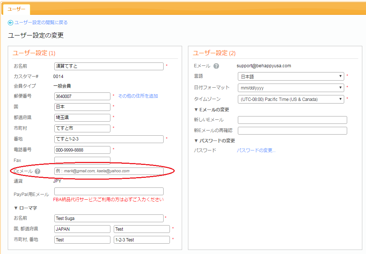Click the 郵便番号 field containing 3640007
The image size is (366, 254).
click(x=82, y=96)
